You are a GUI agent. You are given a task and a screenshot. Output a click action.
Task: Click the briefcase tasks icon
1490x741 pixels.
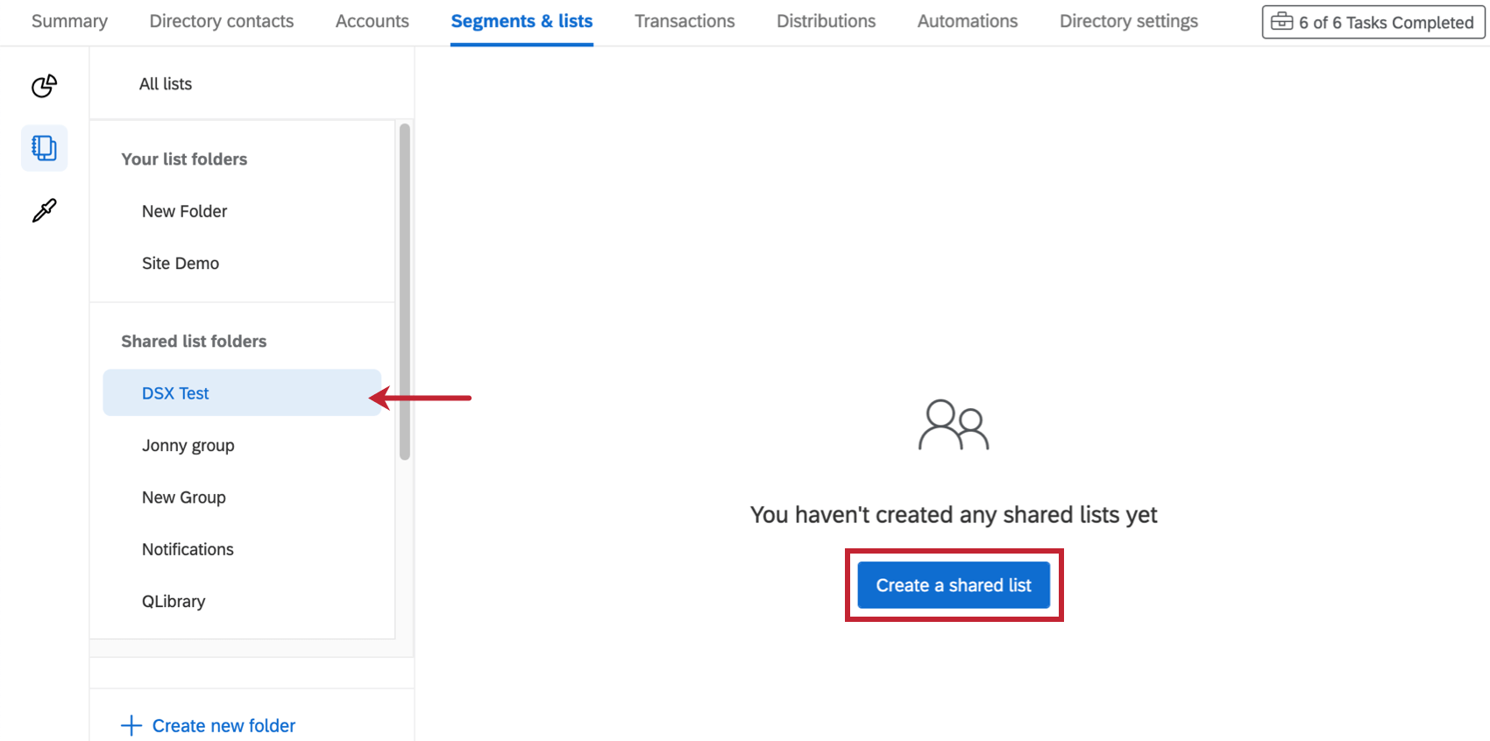click(x=1281, y=22)
